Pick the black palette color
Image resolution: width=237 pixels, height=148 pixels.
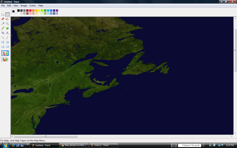click(19, 10)
